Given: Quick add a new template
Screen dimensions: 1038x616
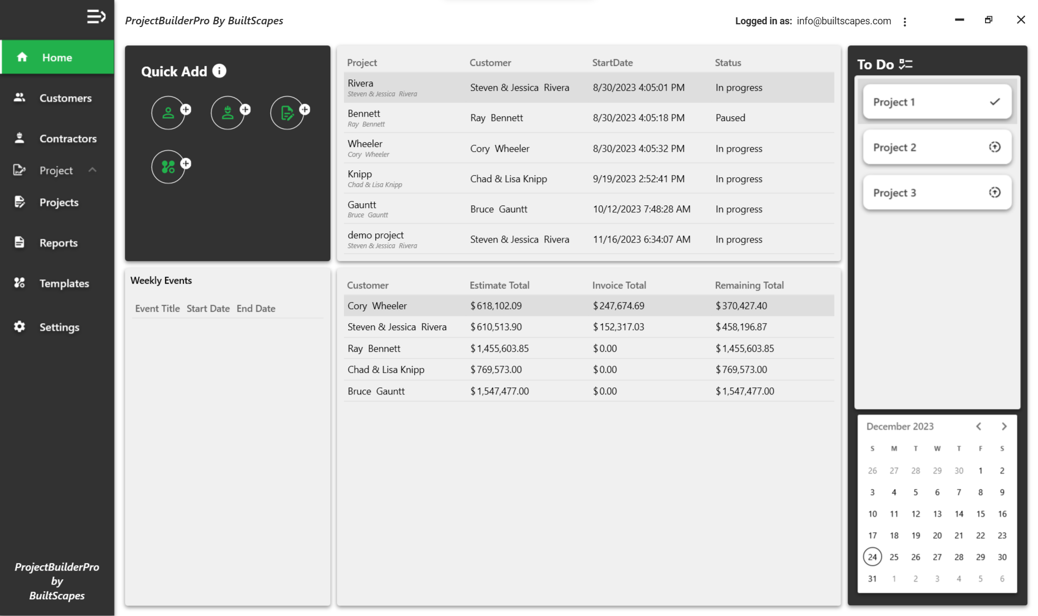Looking at the screenshot, I should (x=169, y=167).
